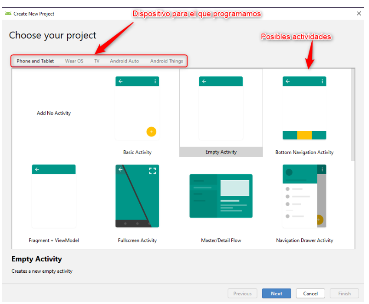The image size is (369, 304).
Task: Pick the Navigation Drawer Activity template
Action: click(304, 196)
